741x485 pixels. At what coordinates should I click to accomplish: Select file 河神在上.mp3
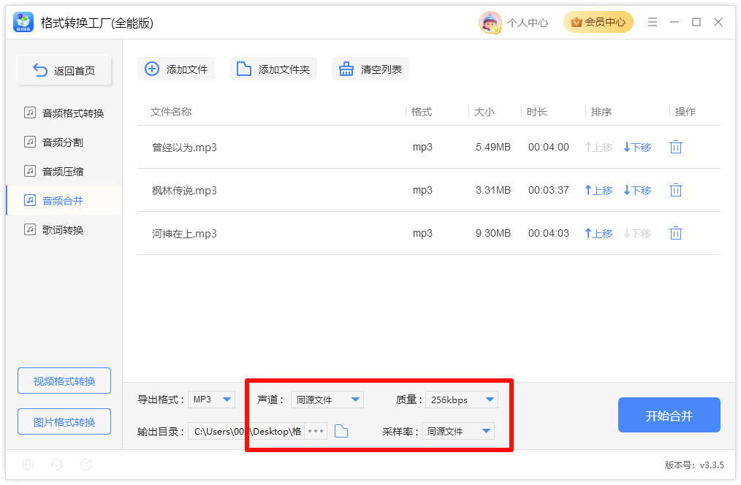coord(184,233)
